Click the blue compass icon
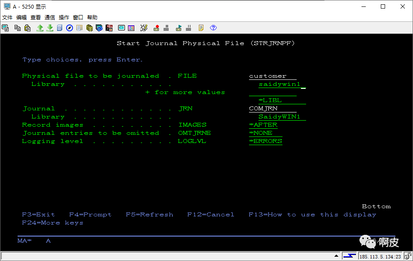This screenshot has width=413, height=261. click(70, 28)
